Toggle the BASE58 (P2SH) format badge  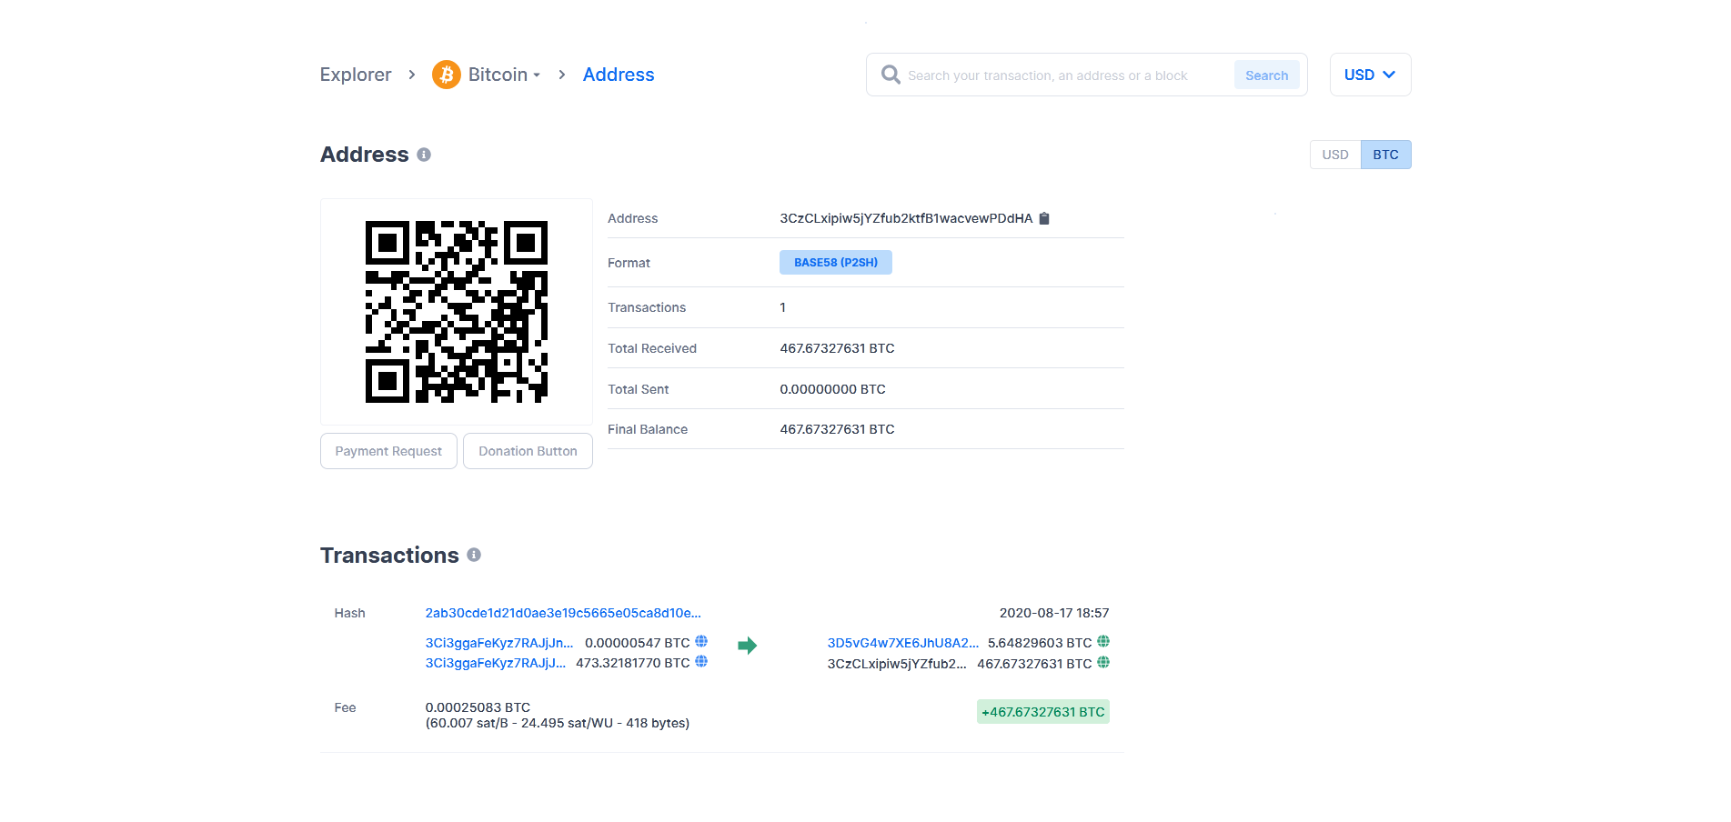[835, 262]
